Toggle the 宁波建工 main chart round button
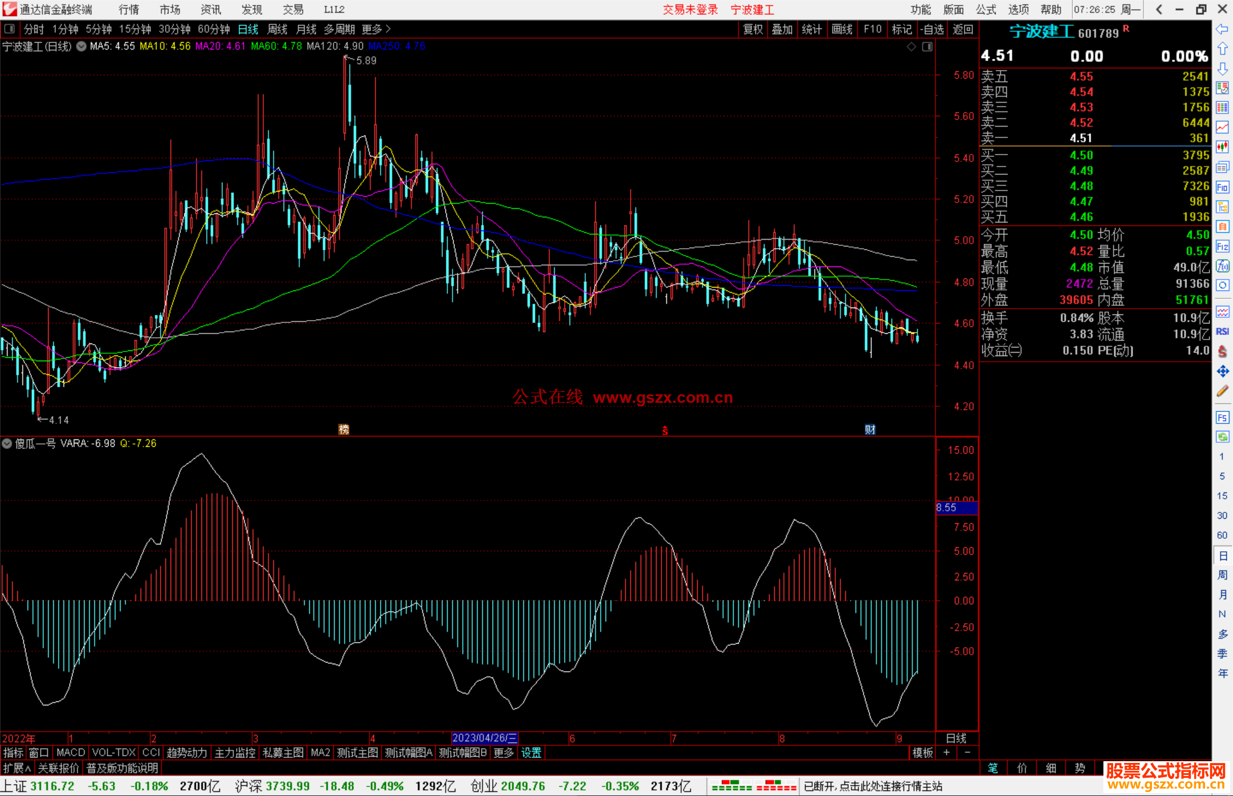This screenshot has width=1233, height=796. click(82, 46)
